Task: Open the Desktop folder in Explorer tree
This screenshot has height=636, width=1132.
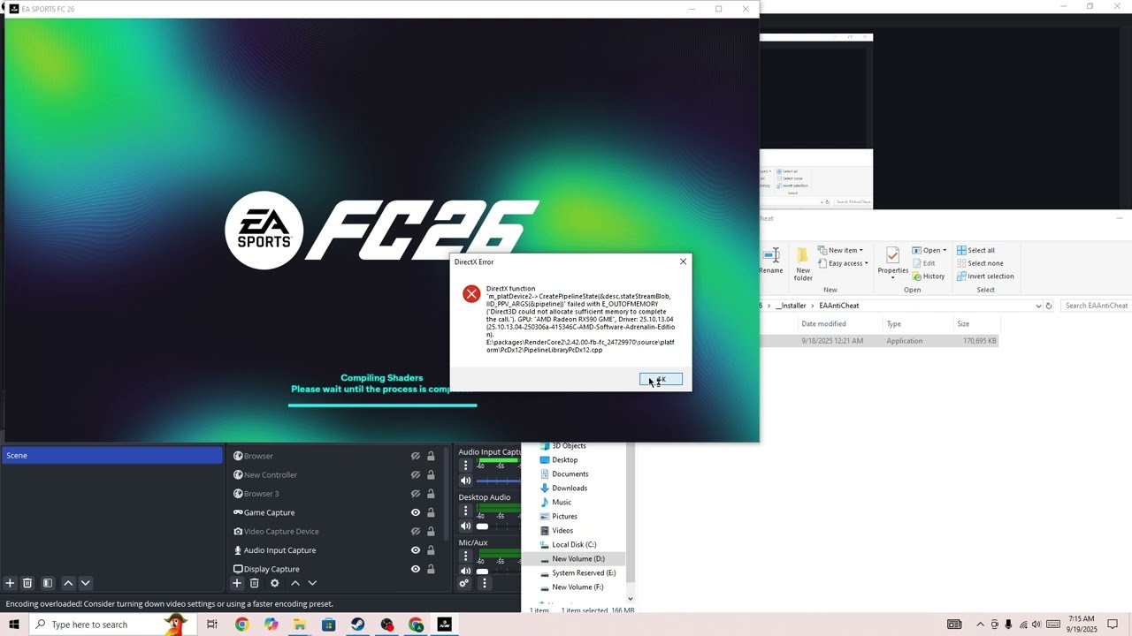Action: click(564, 459)
